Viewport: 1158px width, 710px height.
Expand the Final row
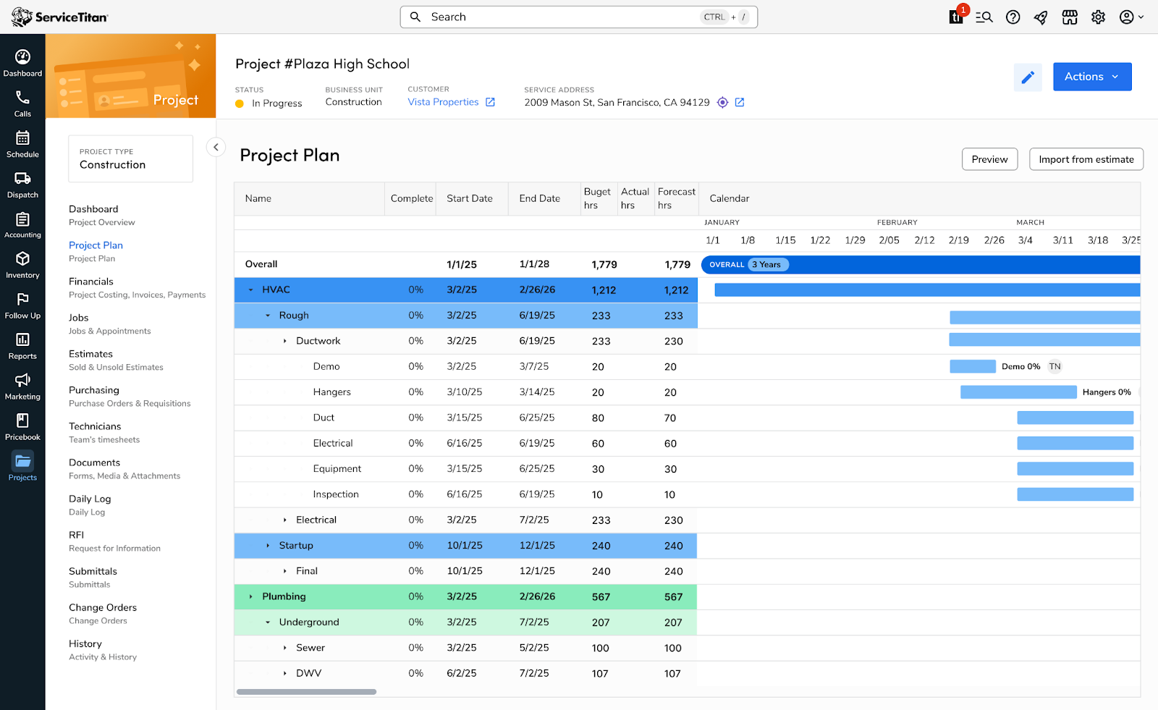point(285,571)
